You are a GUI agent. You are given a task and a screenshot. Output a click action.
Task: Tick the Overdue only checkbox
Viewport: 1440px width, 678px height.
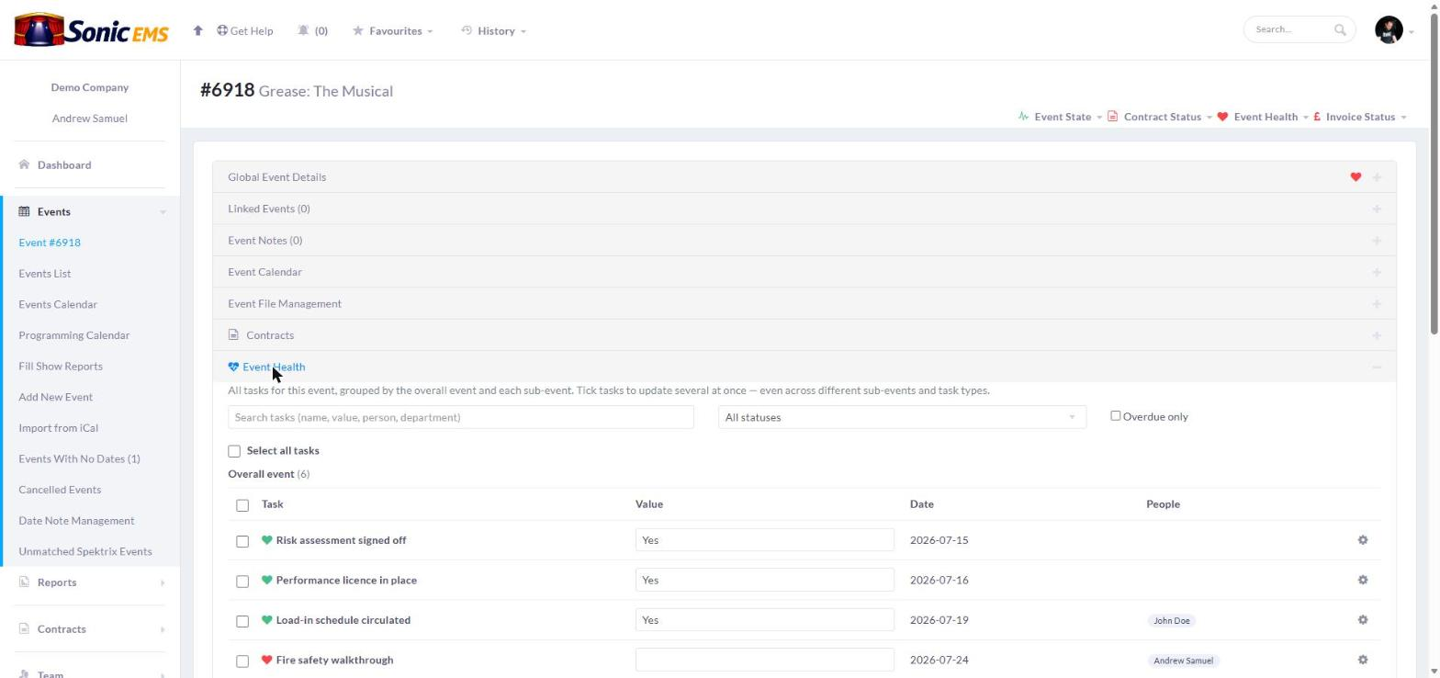pyautogui.click(x=1116, y=416)
